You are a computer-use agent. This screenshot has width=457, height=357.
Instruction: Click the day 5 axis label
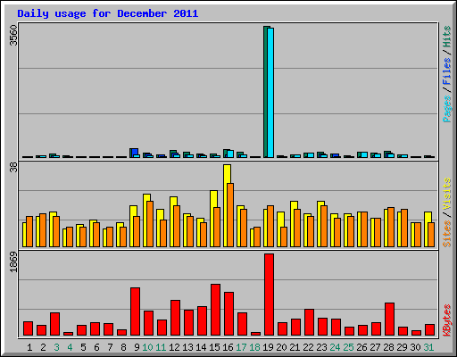pyautogui.click(x=83, y=347)
